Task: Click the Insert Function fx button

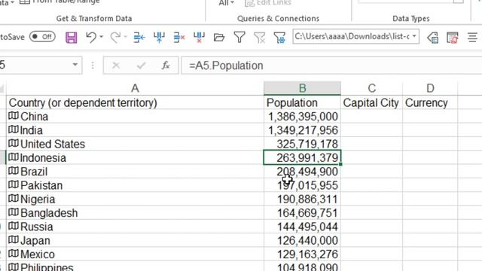Action: point(166,65)
